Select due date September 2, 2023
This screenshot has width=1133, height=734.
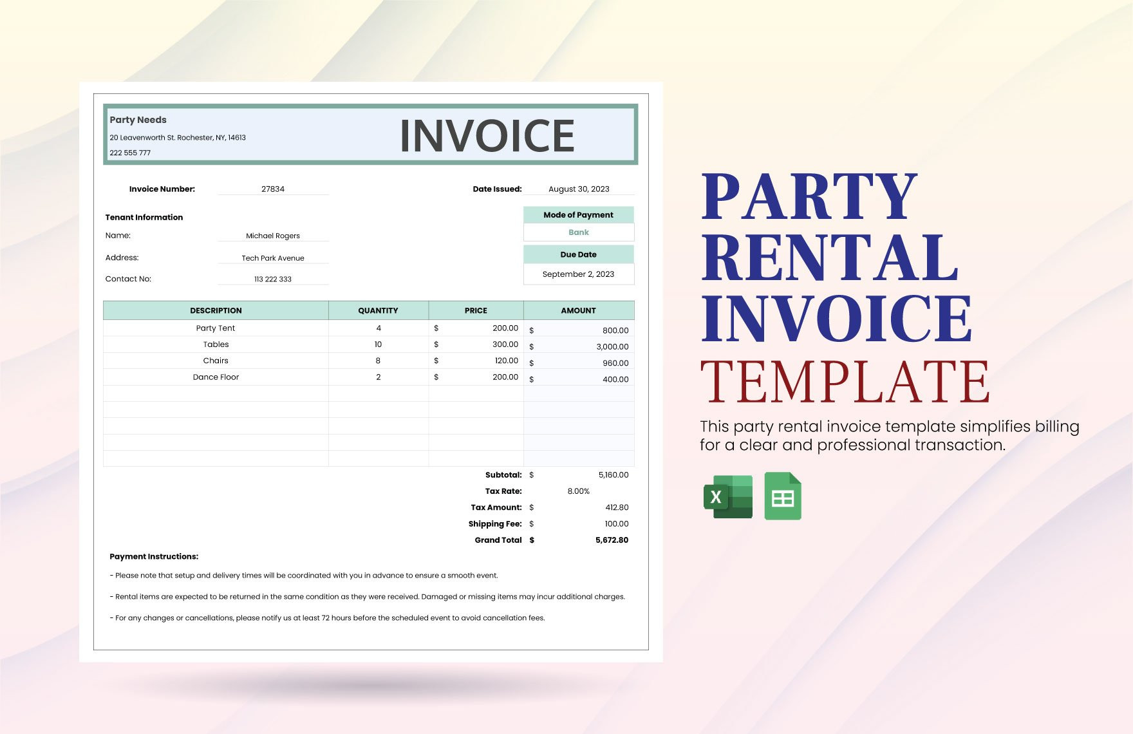coord(579,274)
